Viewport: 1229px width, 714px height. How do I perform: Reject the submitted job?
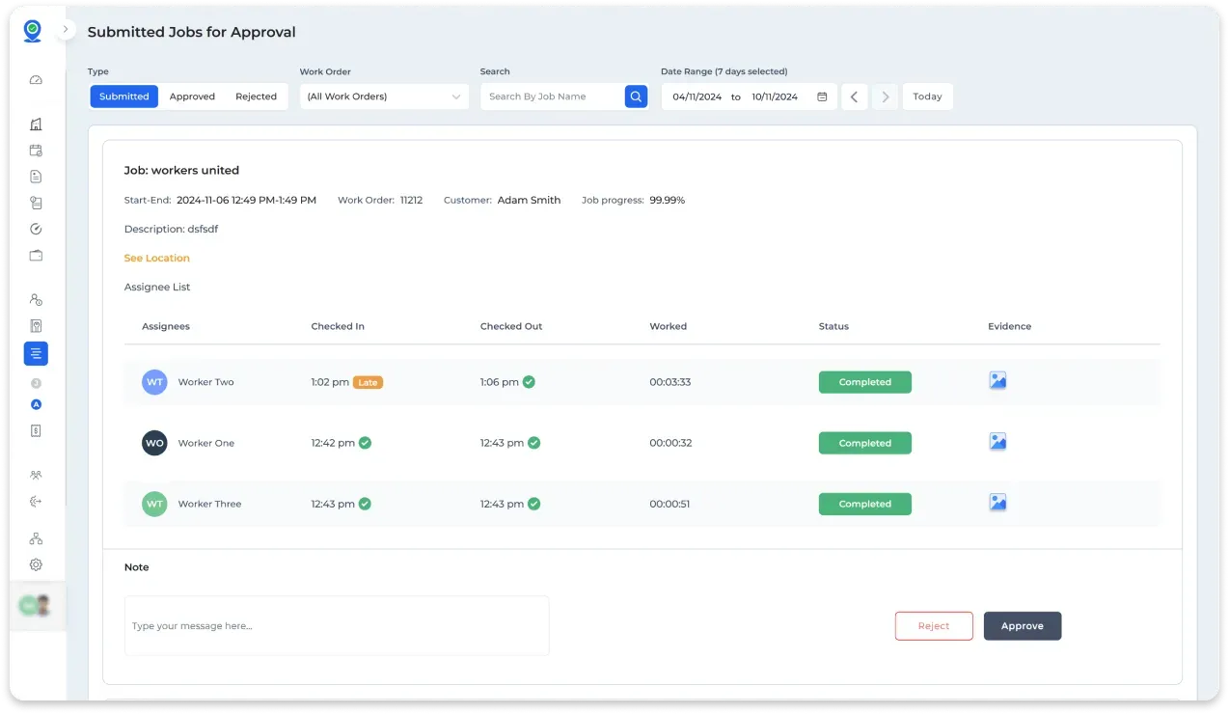[933, 625]
